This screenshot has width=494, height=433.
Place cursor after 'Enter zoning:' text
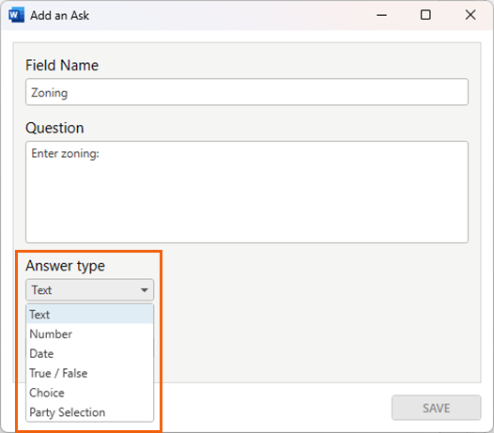click(100, 153)
